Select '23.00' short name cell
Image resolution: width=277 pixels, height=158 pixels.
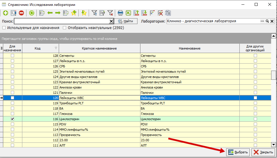(100, 140)
